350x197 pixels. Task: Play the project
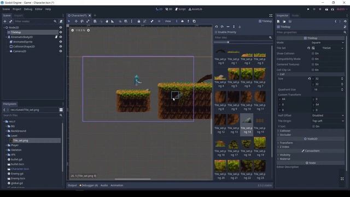click(308, 9)
